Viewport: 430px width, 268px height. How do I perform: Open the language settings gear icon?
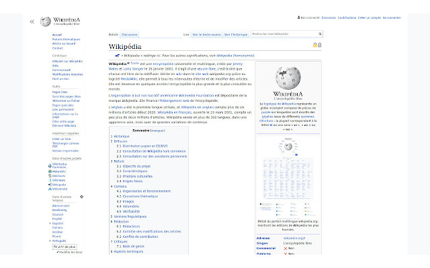tap(81, 197)
